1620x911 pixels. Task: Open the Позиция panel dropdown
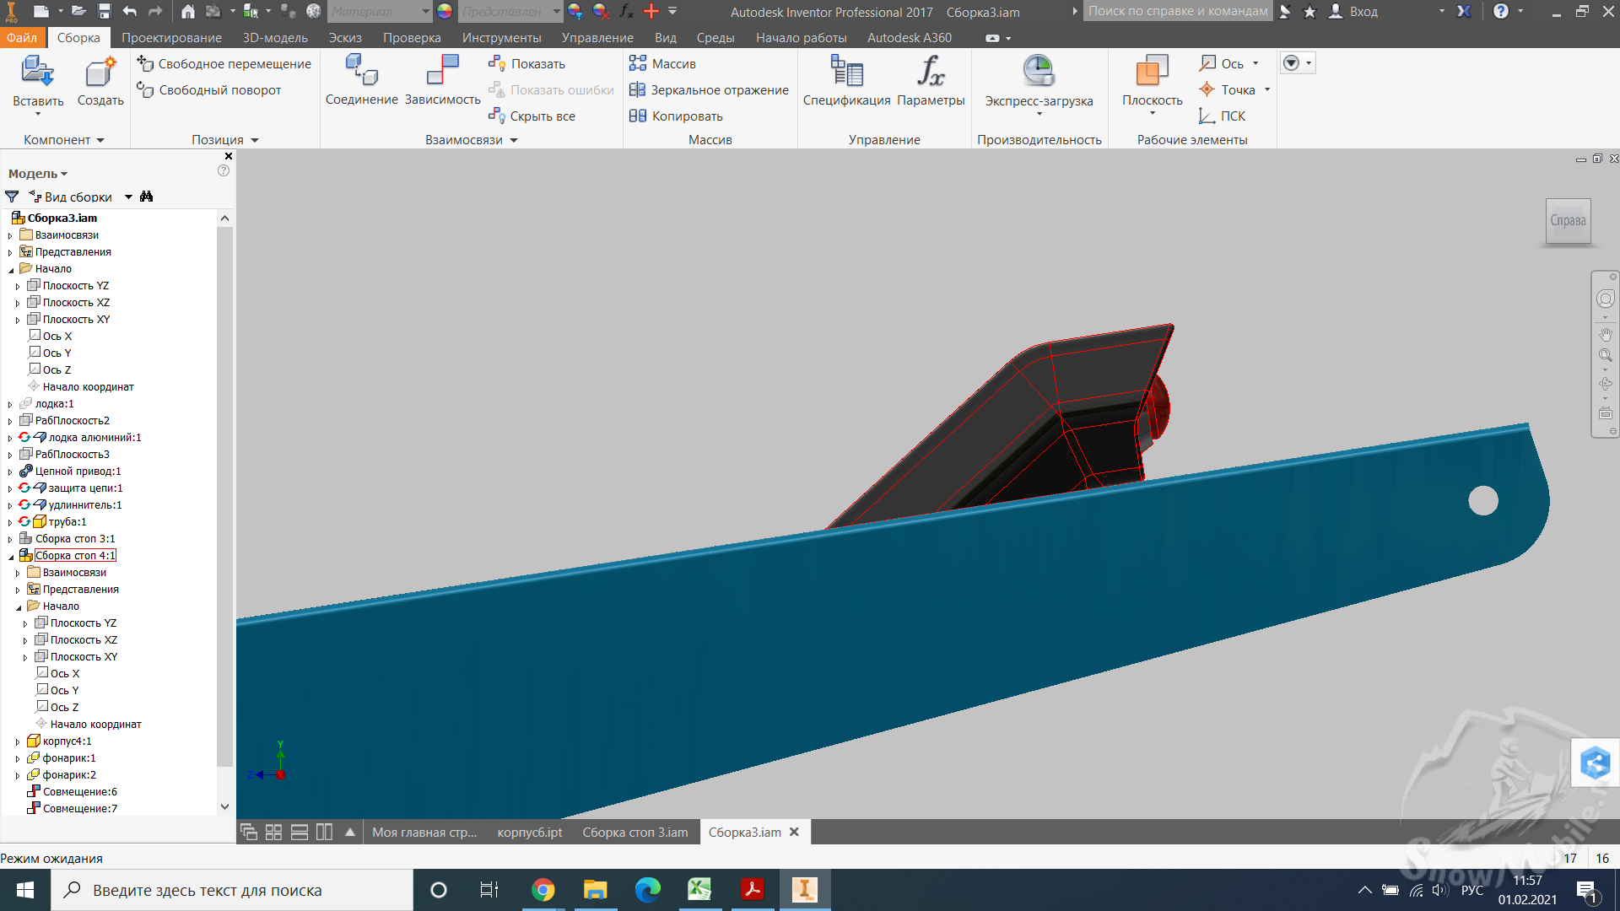tap(225, 140)
